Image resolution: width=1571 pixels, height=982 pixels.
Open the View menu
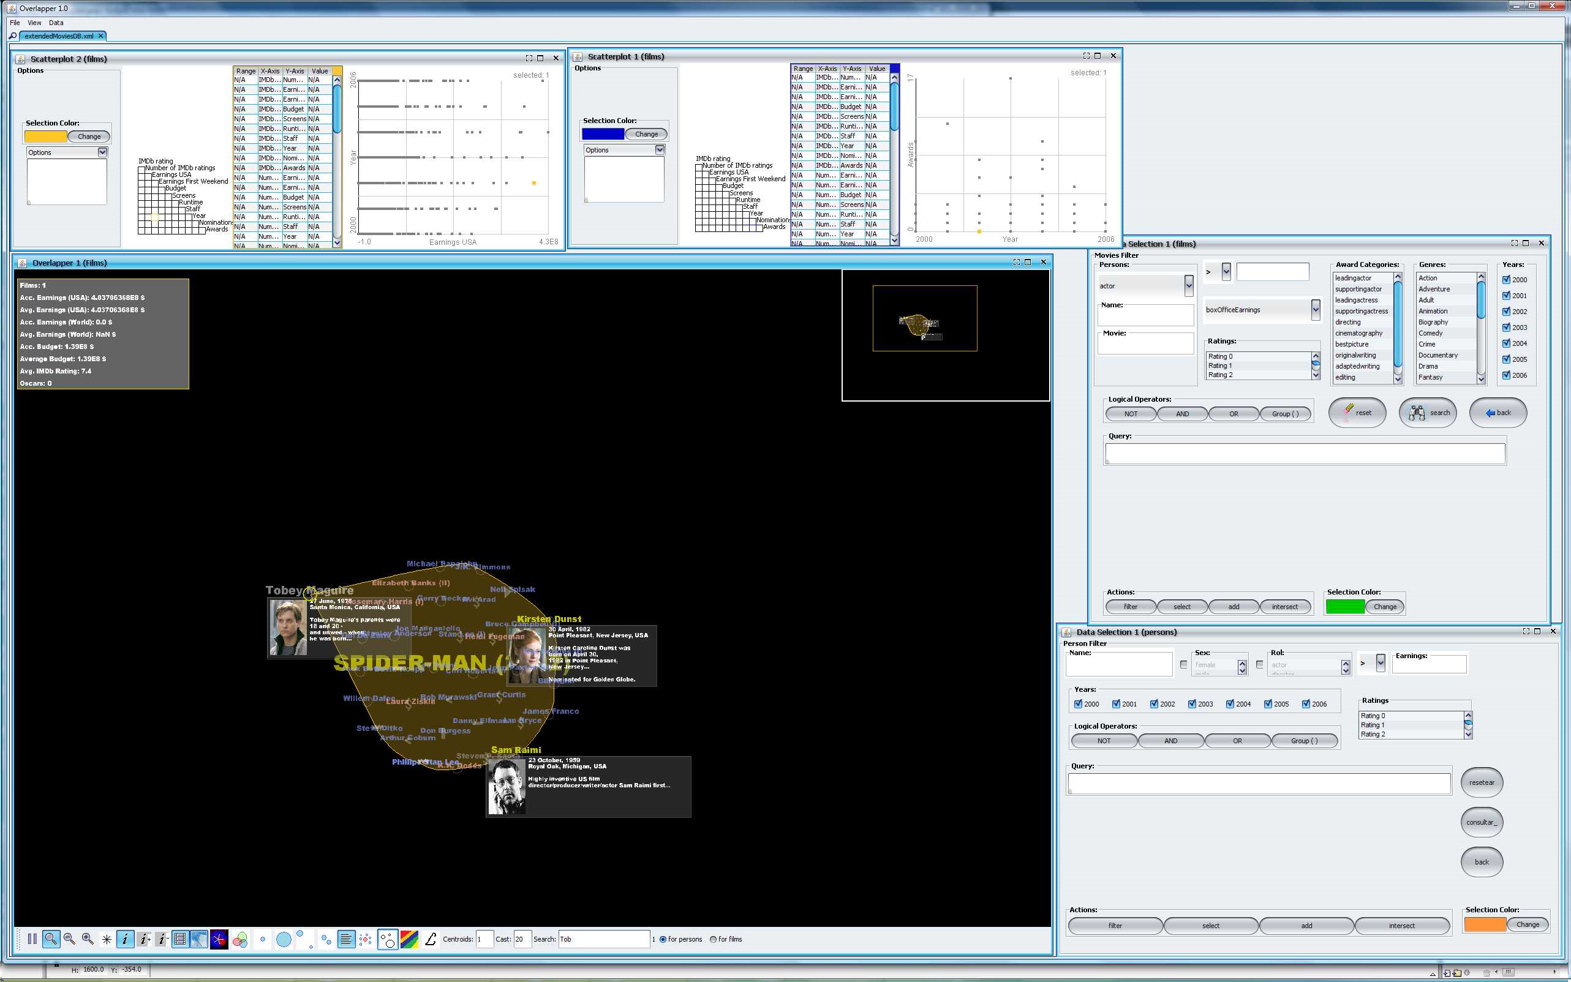click(x=34, y=23)
